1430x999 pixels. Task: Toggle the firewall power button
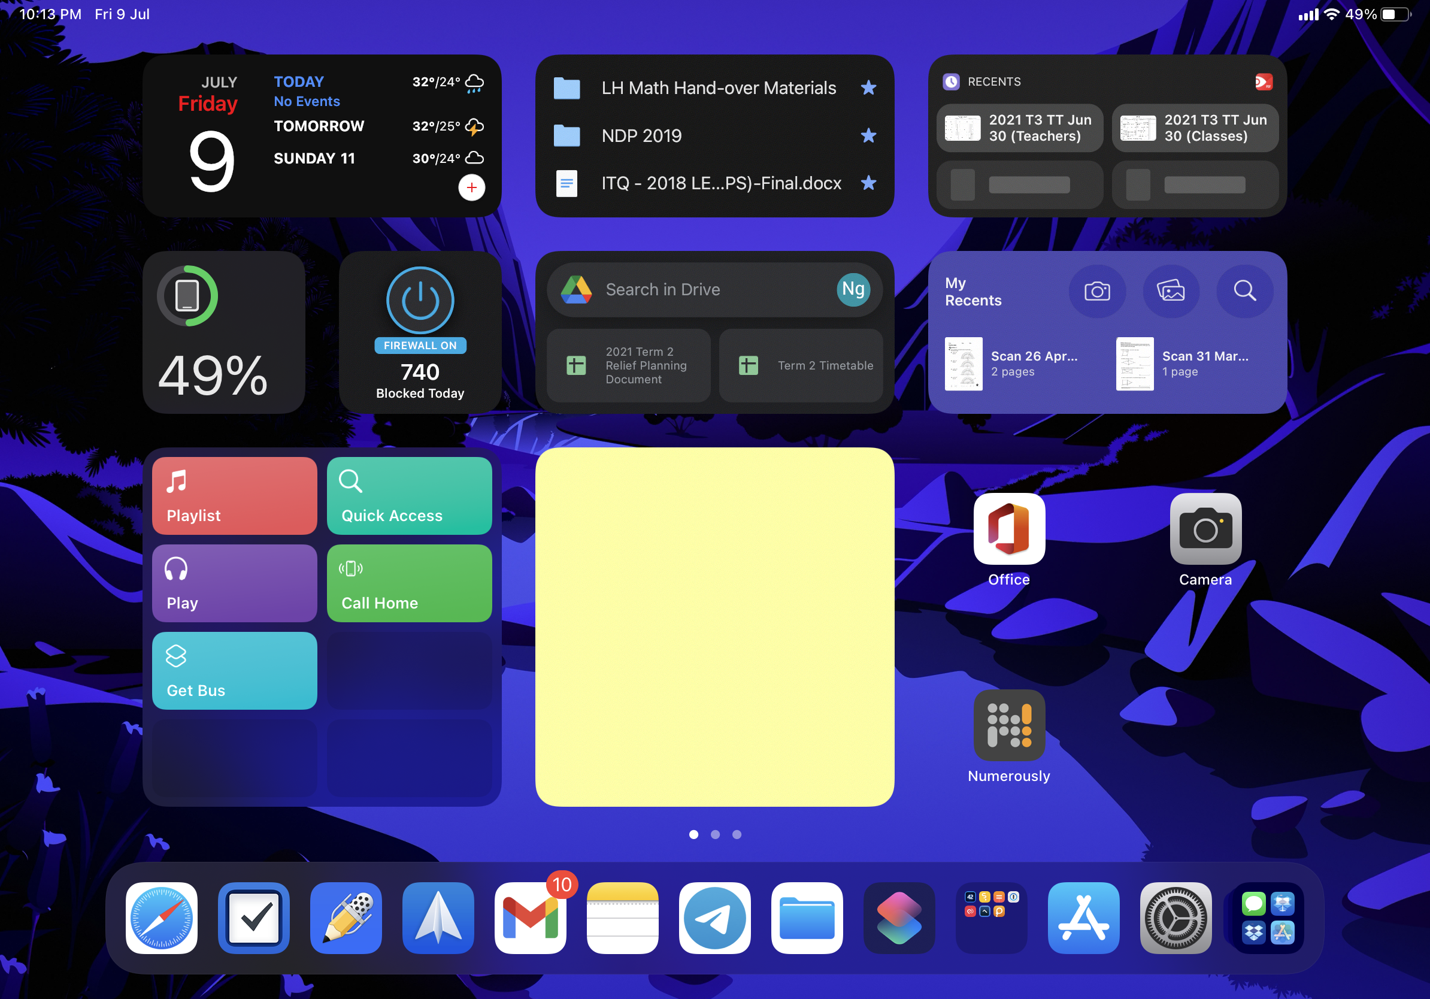(x=420, y=300)
